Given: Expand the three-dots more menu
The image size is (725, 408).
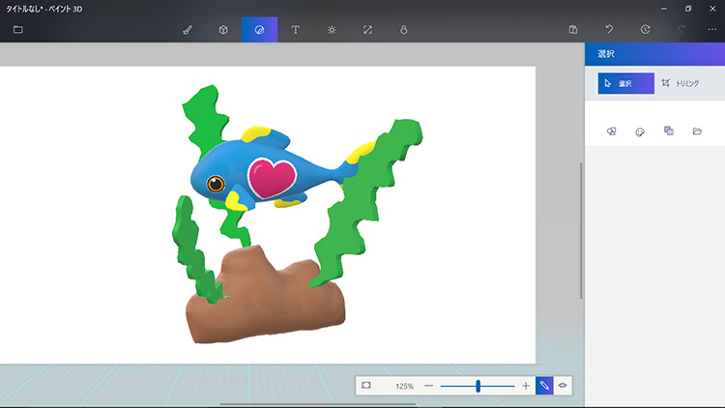Looking at the screenshot, I should click(712, 30).
